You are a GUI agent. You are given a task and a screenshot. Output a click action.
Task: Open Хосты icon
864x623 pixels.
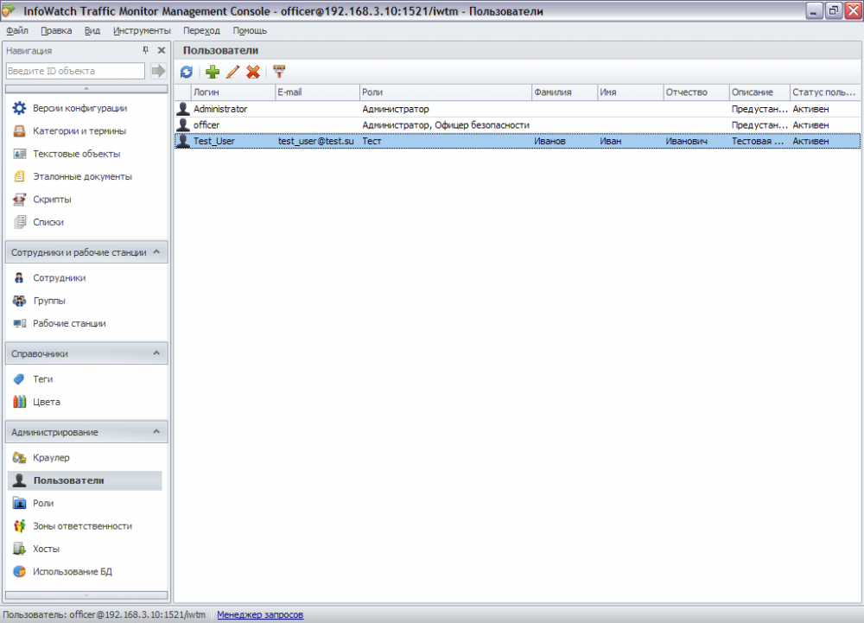(x=19, y=549)
